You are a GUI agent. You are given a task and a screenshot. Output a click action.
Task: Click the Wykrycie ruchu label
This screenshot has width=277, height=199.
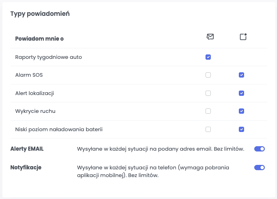click(35, 111)
